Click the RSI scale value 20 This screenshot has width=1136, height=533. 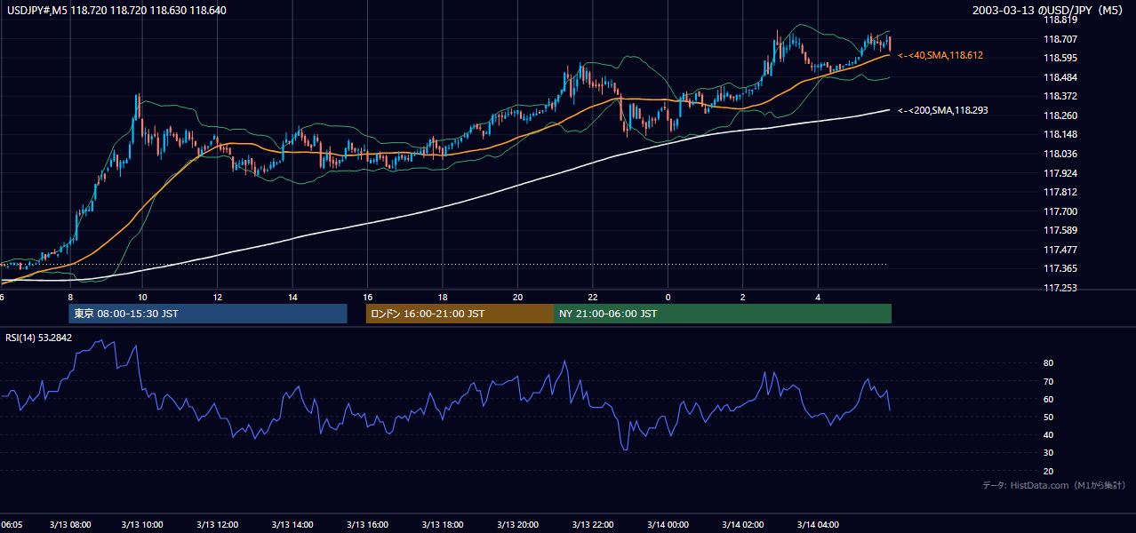click(1049, 471)
